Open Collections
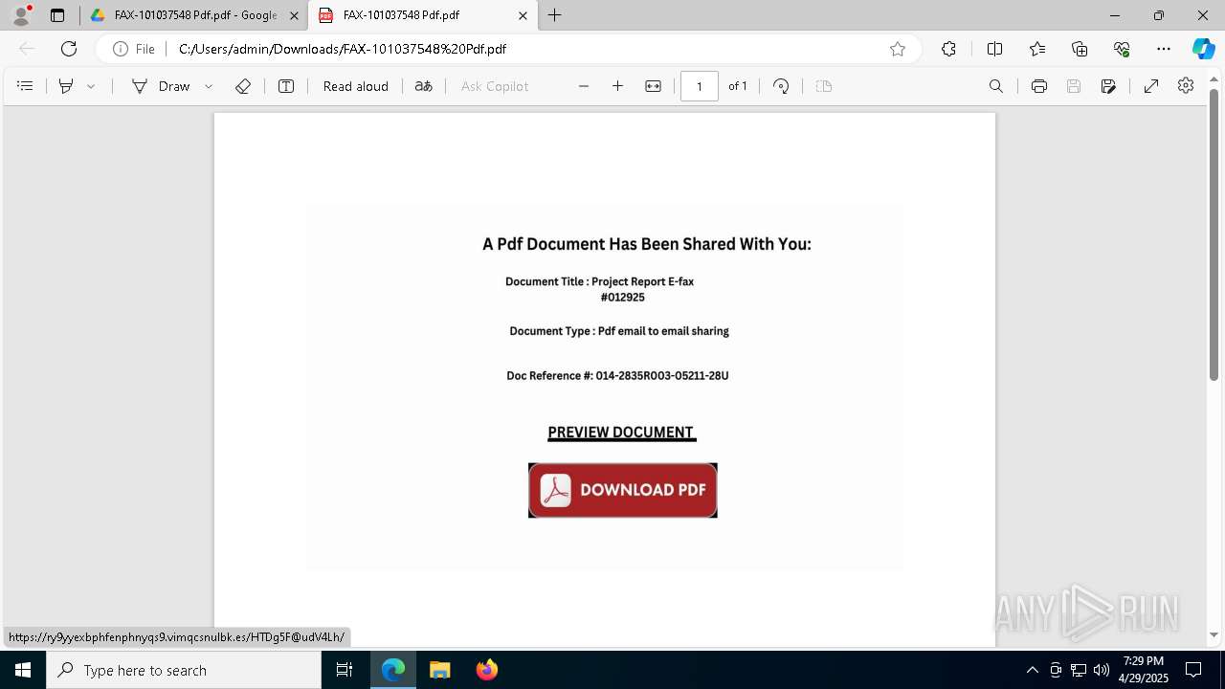 click(x=1080, y=49)
